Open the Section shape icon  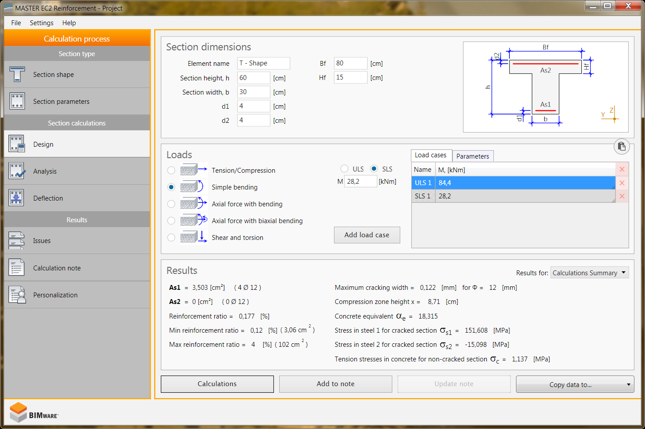point(17,74)
